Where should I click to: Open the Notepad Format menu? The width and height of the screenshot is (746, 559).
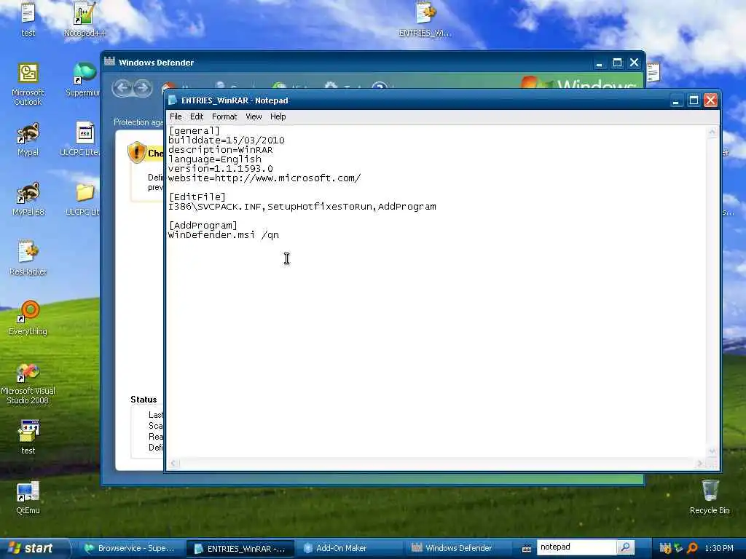224,116
